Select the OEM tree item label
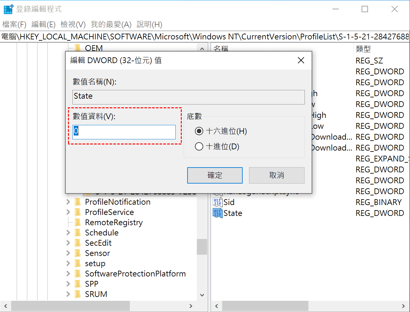Viewport: 410px width, 312px height. click(94, 48)
